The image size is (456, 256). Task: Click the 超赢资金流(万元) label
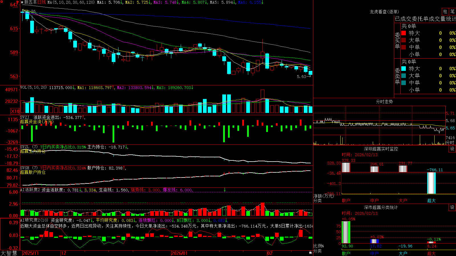pos(37,121)
